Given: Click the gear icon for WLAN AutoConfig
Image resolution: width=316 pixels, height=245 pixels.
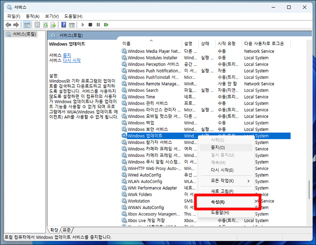Looking at the screenshot, I should coord(124,182).
